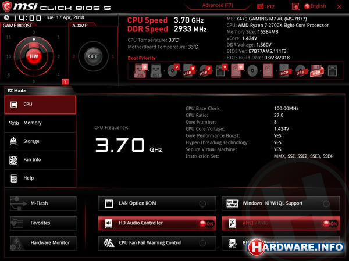Open the Favorites menu
This screenshot has width=349, height=261.
[43, 223]
